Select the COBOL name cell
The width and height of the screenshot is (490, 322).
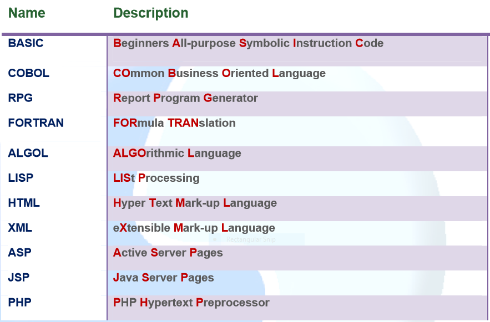(28, 73)
